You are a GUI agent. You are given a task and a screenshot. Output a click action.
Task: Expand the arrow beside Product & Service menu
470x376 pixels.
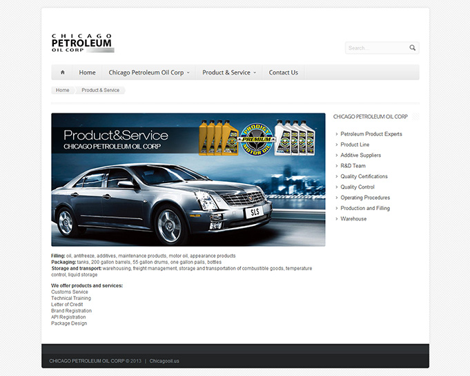pos(255,73)
